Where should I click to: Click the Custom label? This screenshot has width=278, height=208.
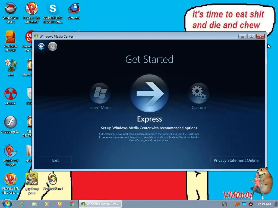pos(198,108)
